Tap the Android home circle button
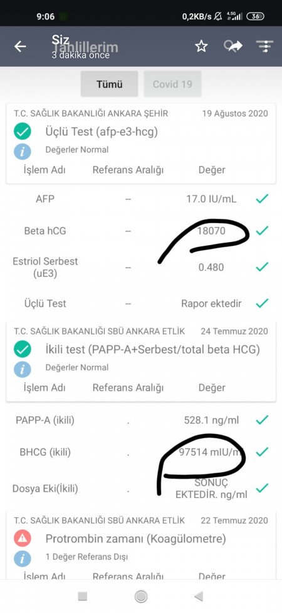The image size is (282, 613). click(140, 596)
